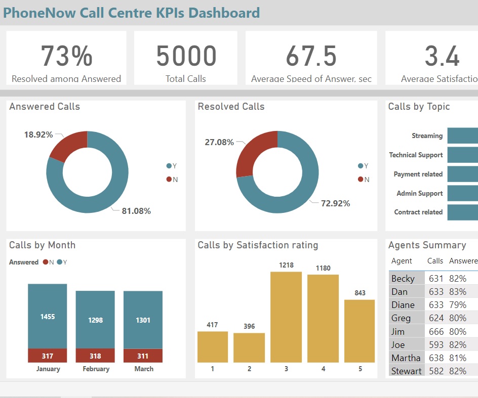
Task: Select the Technical Support topic bar
Action: 462,155
